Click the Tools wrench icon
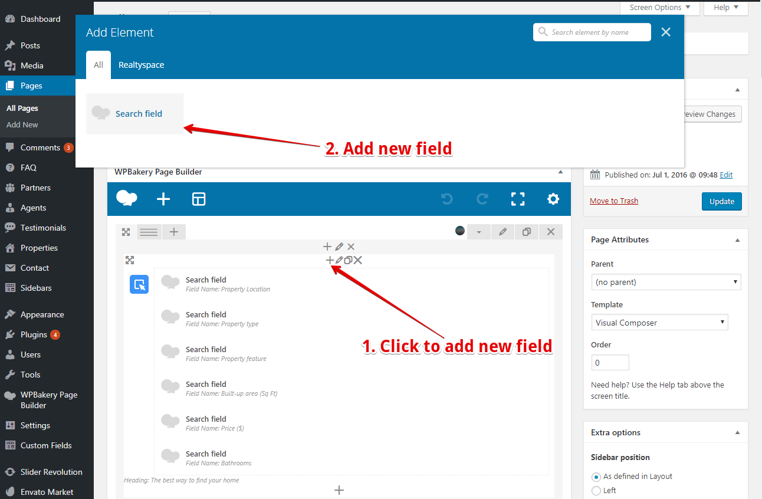 (x=10, y=375)
